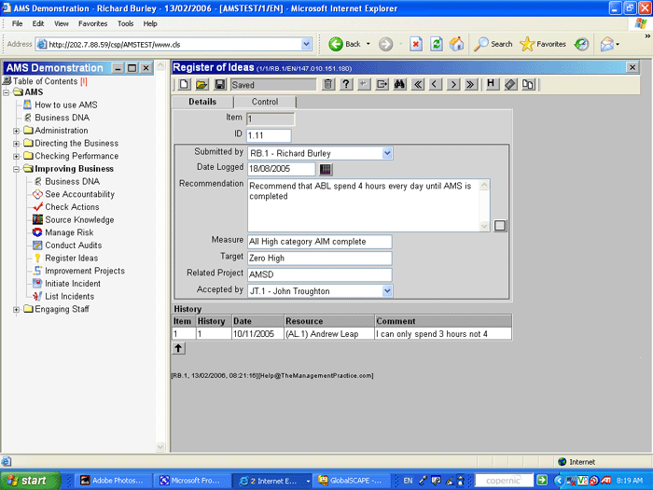Viewport: 653px width, 490px height.
Task: Click the browser Home icon
Action: 456,44
